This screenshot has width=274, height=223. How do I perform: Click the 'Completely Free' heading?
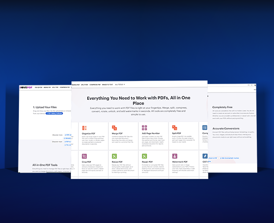[x=222, y=107]
